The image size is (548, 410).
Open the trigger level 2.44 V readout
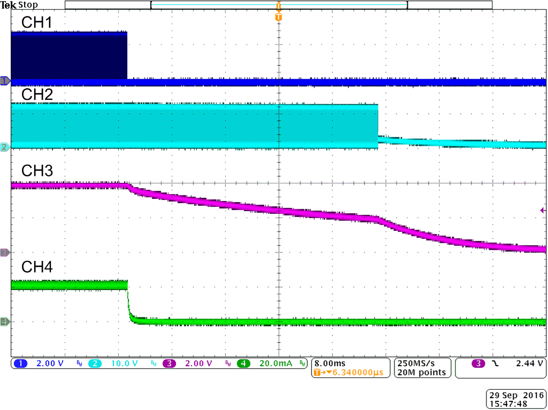(x=529, y=363)
